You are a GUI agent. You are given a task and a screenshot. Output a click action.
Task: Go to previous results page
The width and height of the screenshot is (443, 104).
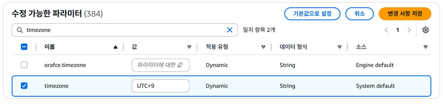pyautogui.click(x=386, y=30)
